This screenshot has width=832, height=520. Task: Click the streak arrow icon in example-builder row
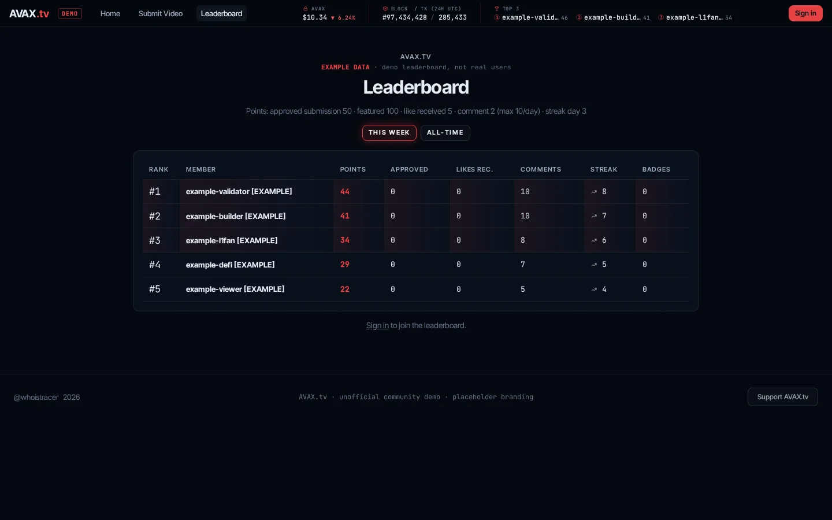(594, 216)
